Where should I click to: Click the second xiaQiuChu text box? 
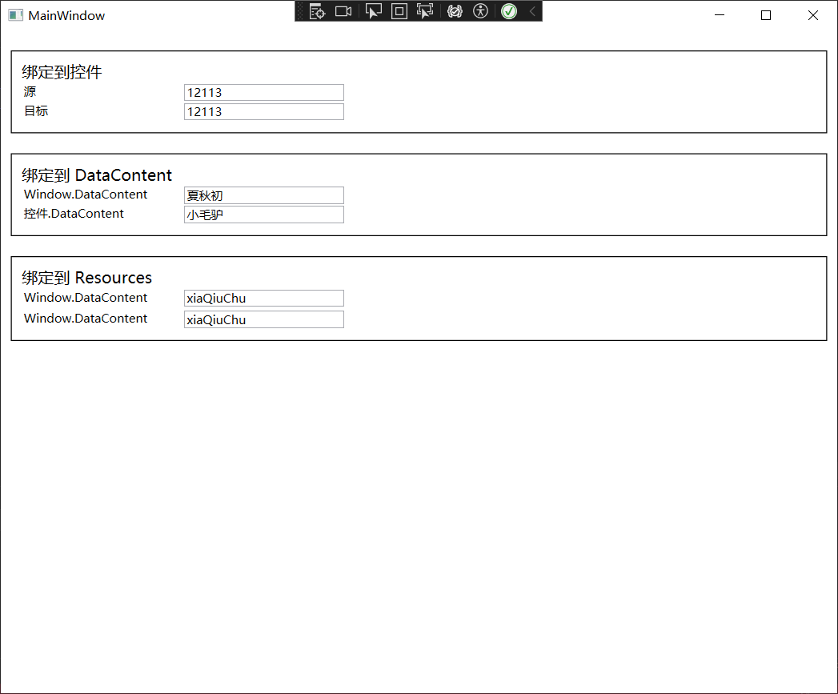tap(264, 319)
